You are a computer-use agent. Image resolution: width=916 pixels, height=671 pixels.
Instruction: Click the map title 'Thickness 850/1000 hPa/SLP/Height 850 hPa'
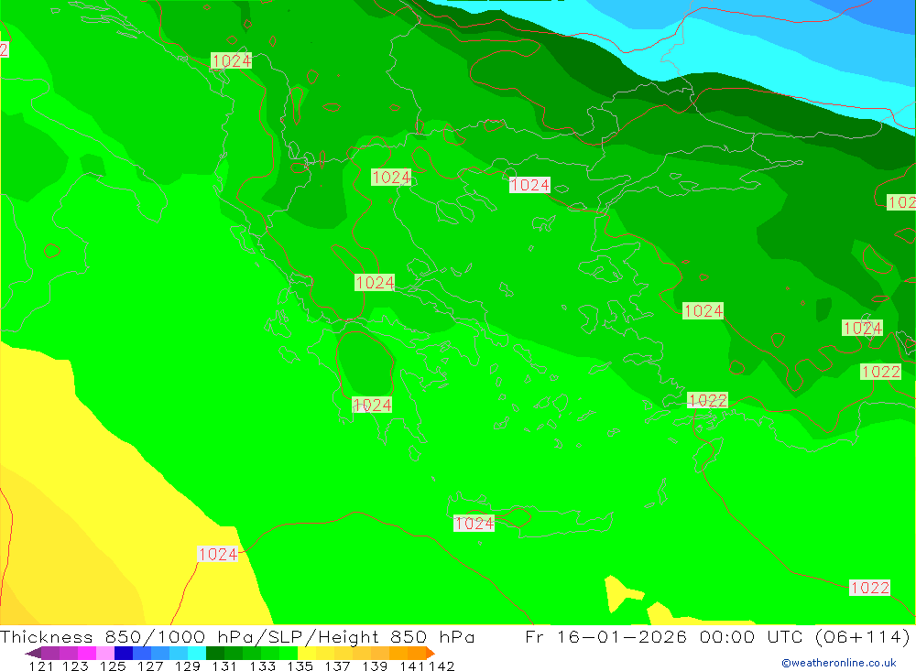237,636
